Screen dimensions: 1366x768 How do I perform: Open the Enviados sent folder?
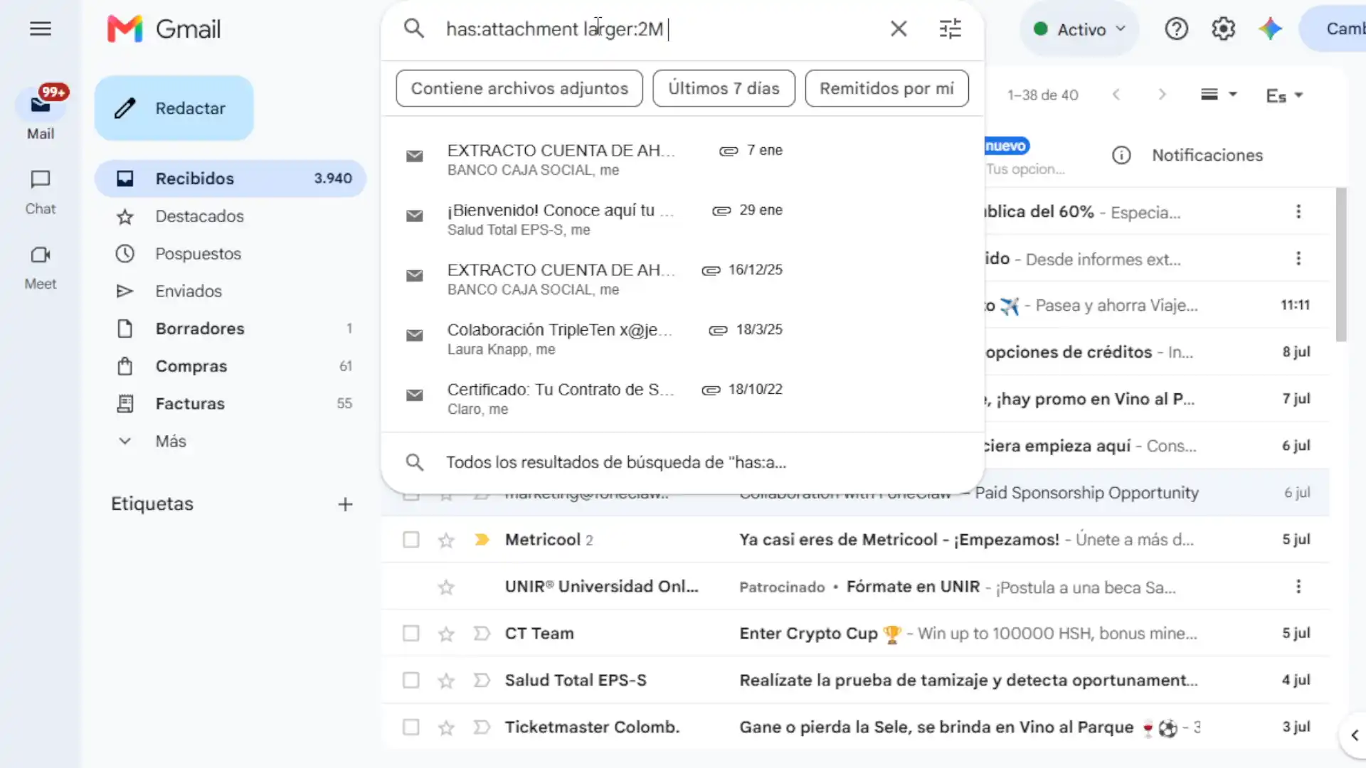(230, 291)
